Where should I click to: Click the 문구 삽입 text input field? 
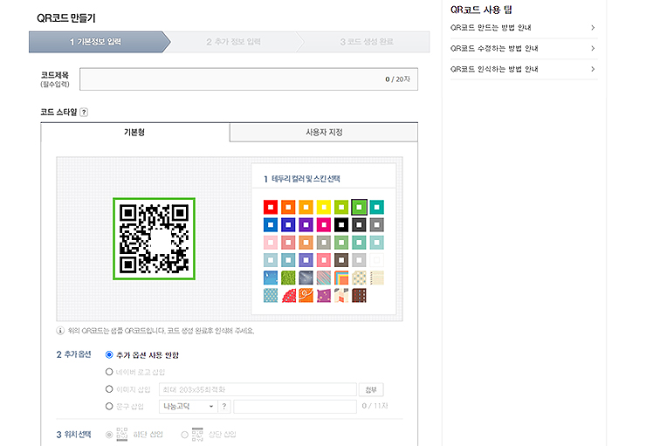point(295,407)
